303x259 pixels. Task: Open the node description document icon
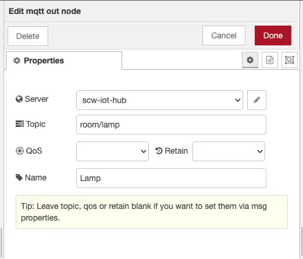click(x=270, y=60)
